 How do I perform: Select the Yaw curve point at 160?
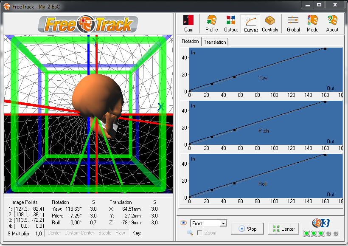[x=325, y=48]
